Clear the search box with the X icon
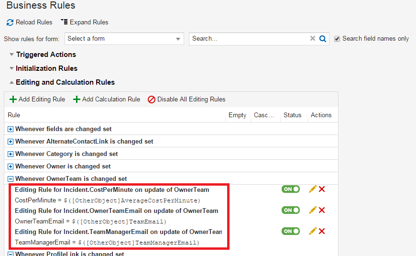 (x=313, y=39)
